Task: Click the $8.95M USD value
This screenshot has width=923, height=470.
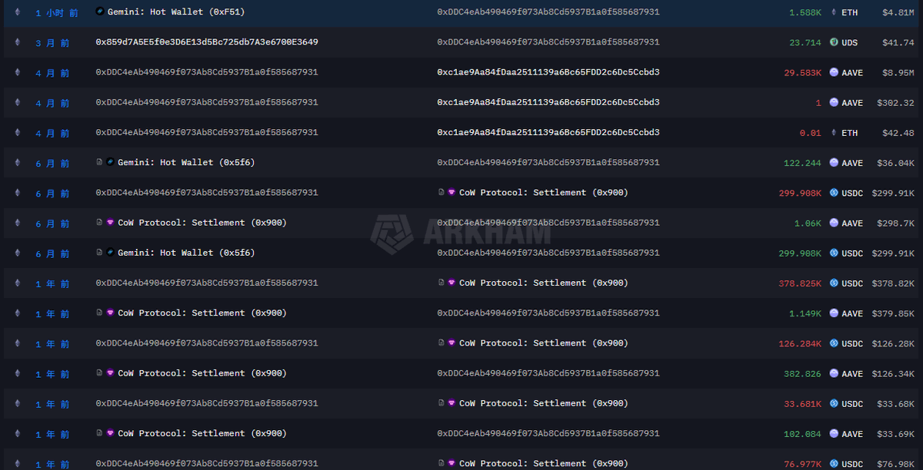Action: [x=898, y=73]
